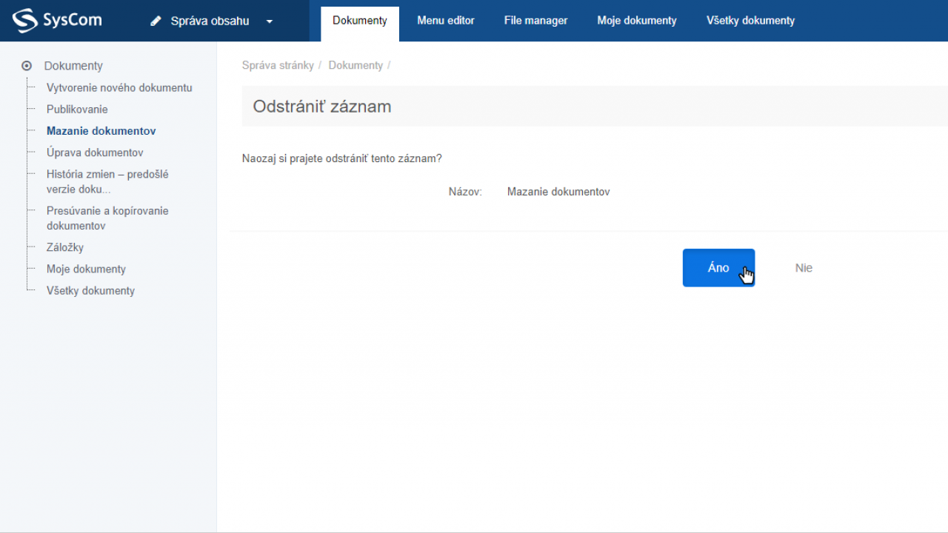This screenshot has height=533, width=948.
Task: Select Mazanie dokumentov in sidebar
Action: [101, 131]
